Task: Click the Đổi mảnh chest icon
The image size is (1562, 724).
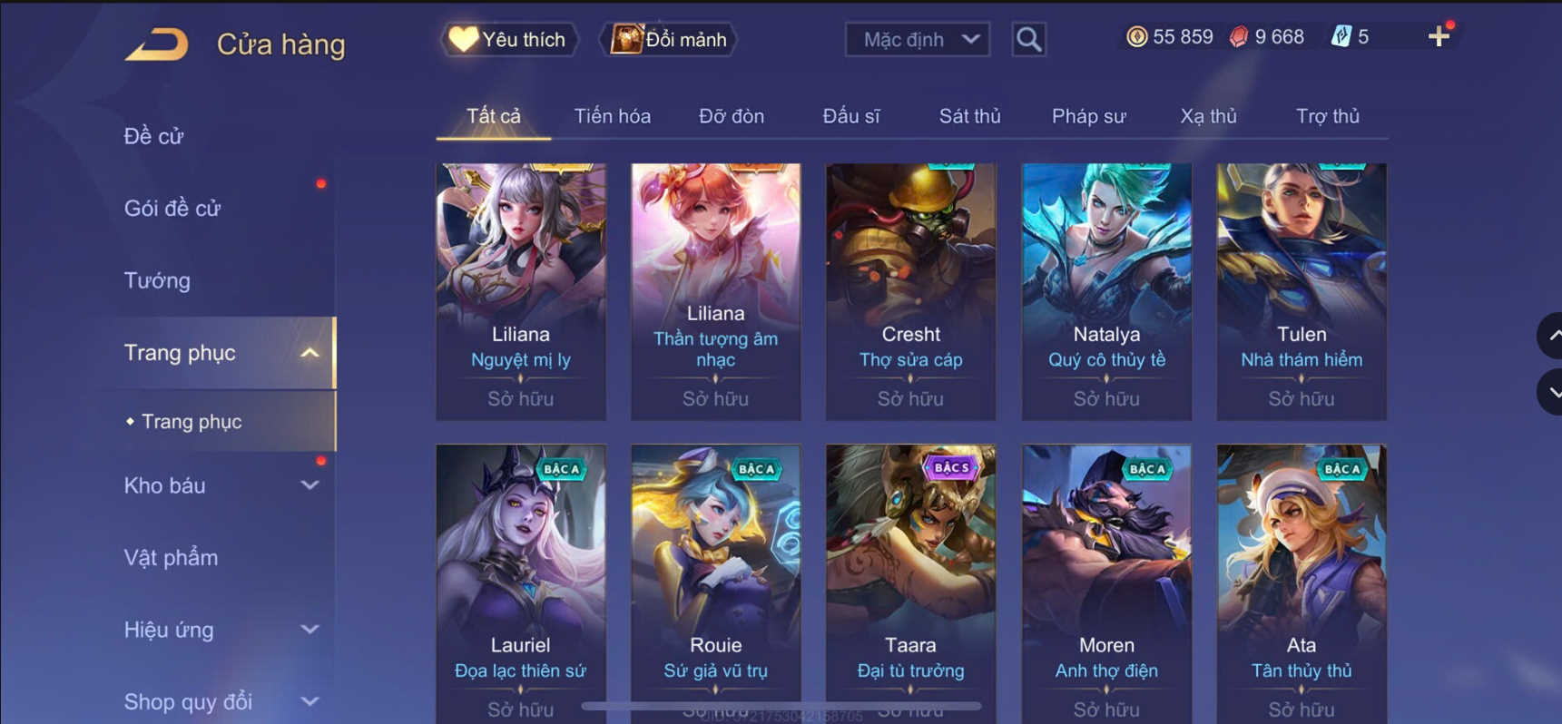Action: pos(625,39)
